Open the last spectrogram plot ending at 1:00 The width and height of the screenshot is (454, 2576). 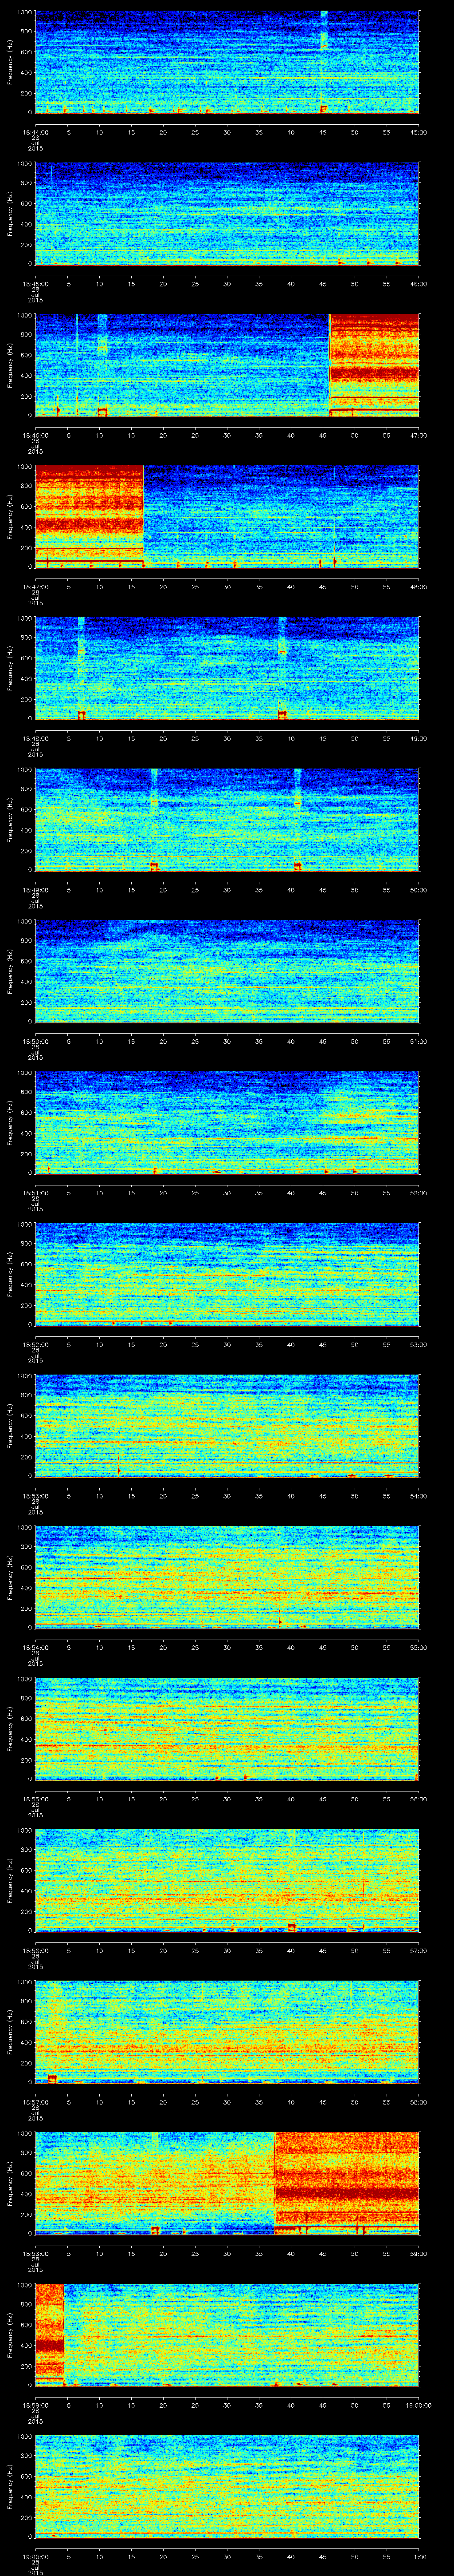227,2486
